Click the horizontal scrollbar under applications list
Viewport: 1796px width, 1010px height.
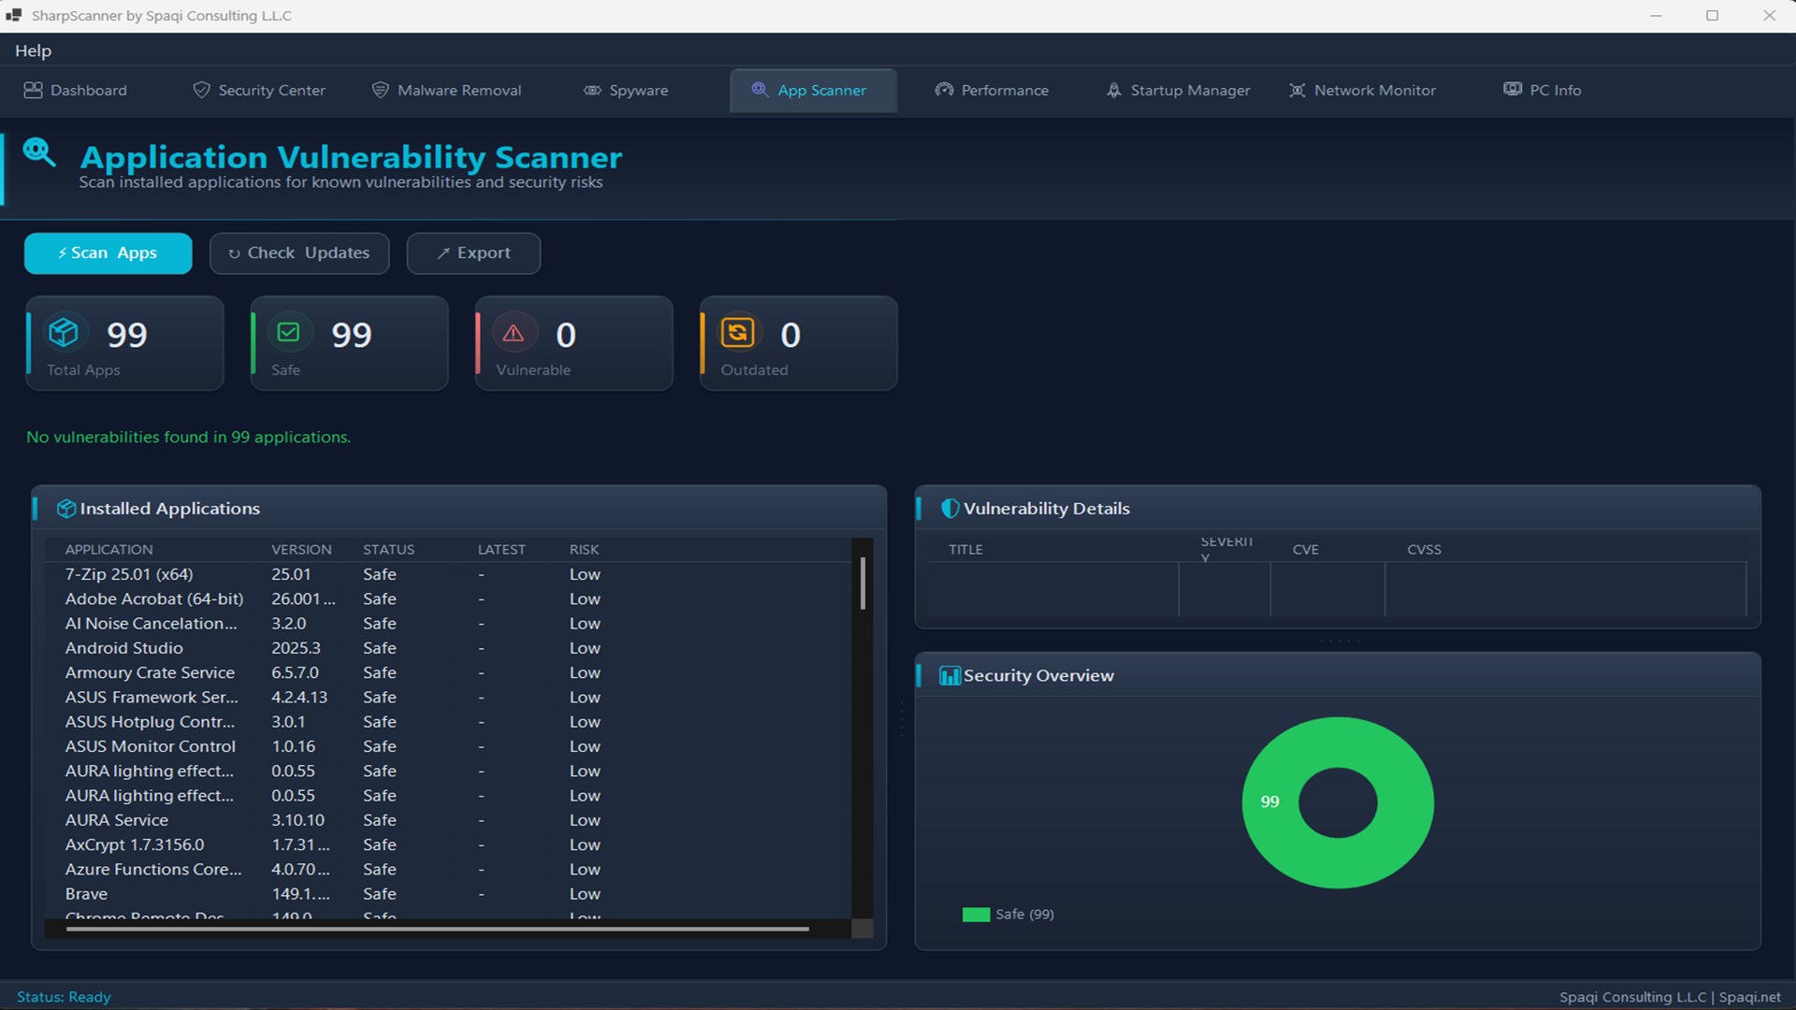click(x=437, y=929)
